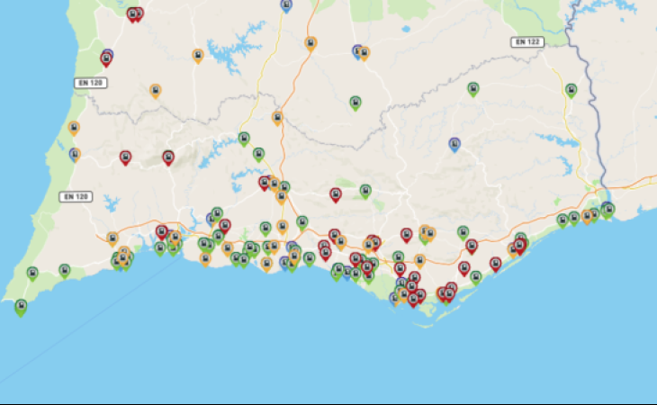The width and height of the screenshot is (657, 405).
Task: Open westernmost green marker on the south coast
Action: pyautogui.click(x=32, y=274)
